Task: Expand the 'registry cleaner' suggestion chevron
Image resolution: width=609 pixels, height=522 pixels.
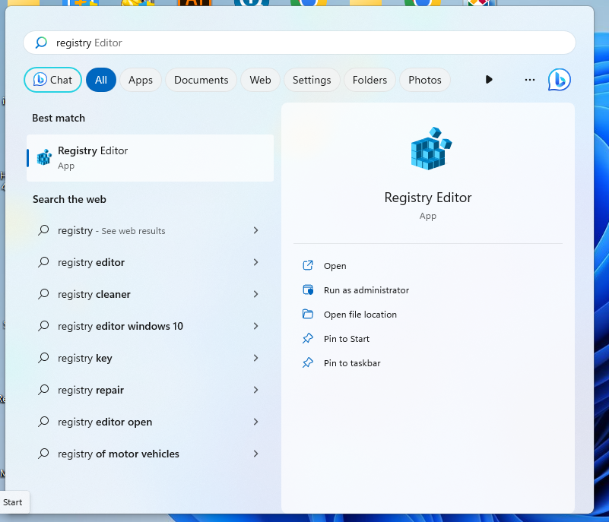Action: pyautogui.click(x=255, y=294)
